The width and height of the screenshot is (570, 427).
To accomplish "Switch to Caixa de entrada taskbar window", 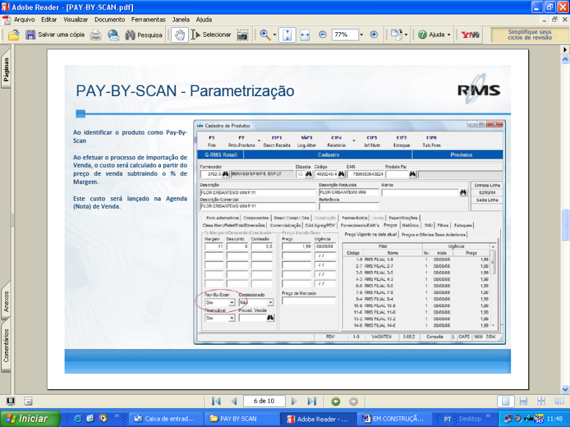I will tap(165, 419).
